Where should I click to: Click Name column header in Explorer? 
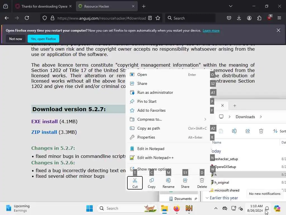point(217,142)
